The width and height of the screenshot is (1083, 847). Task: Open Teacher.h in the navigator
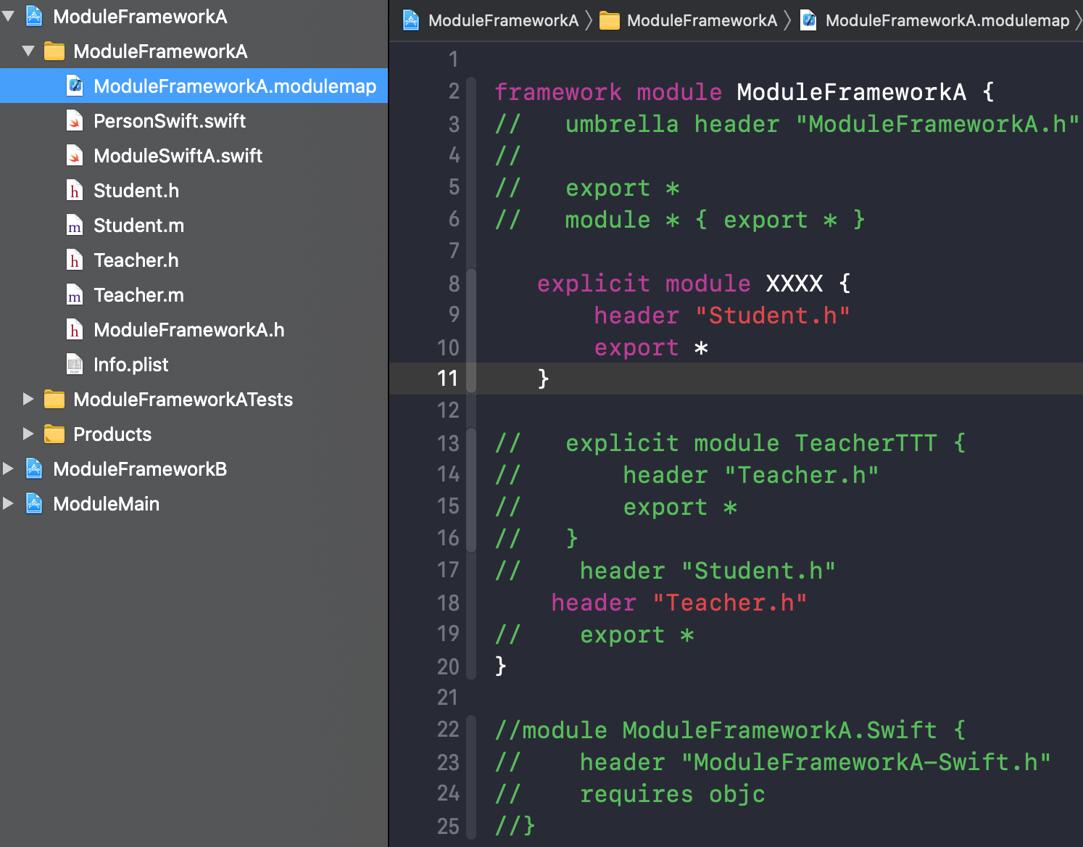pyautogui.click(x=136, y=260)
